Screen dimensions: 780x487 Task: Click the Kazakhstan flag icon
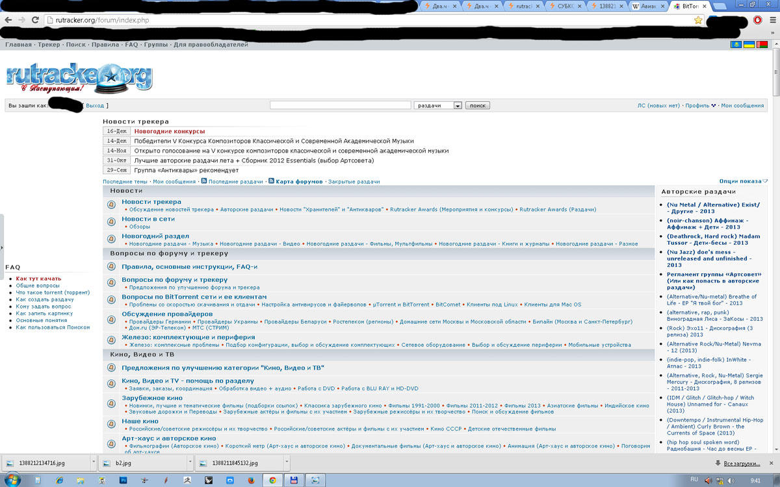[736, 45]
